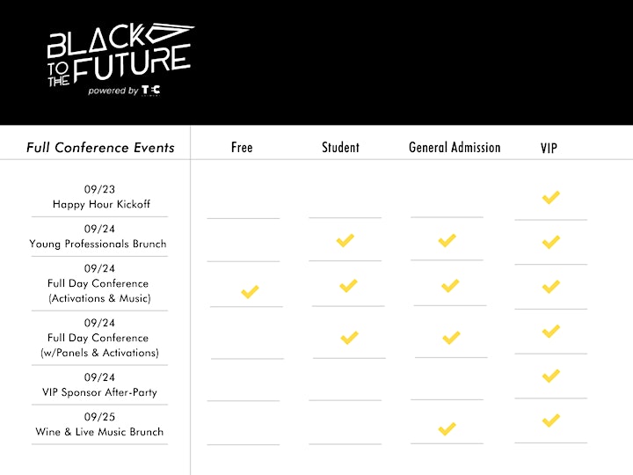Click the Full Conference Events heading
The width and height of the screenshot is (633, 475).
[x=100, y=148]
